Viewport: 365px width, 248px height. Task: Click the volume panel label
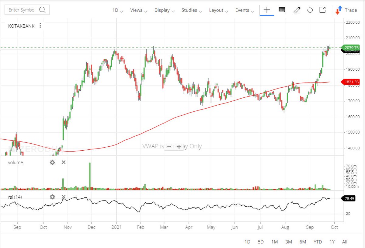click(16, 162)
